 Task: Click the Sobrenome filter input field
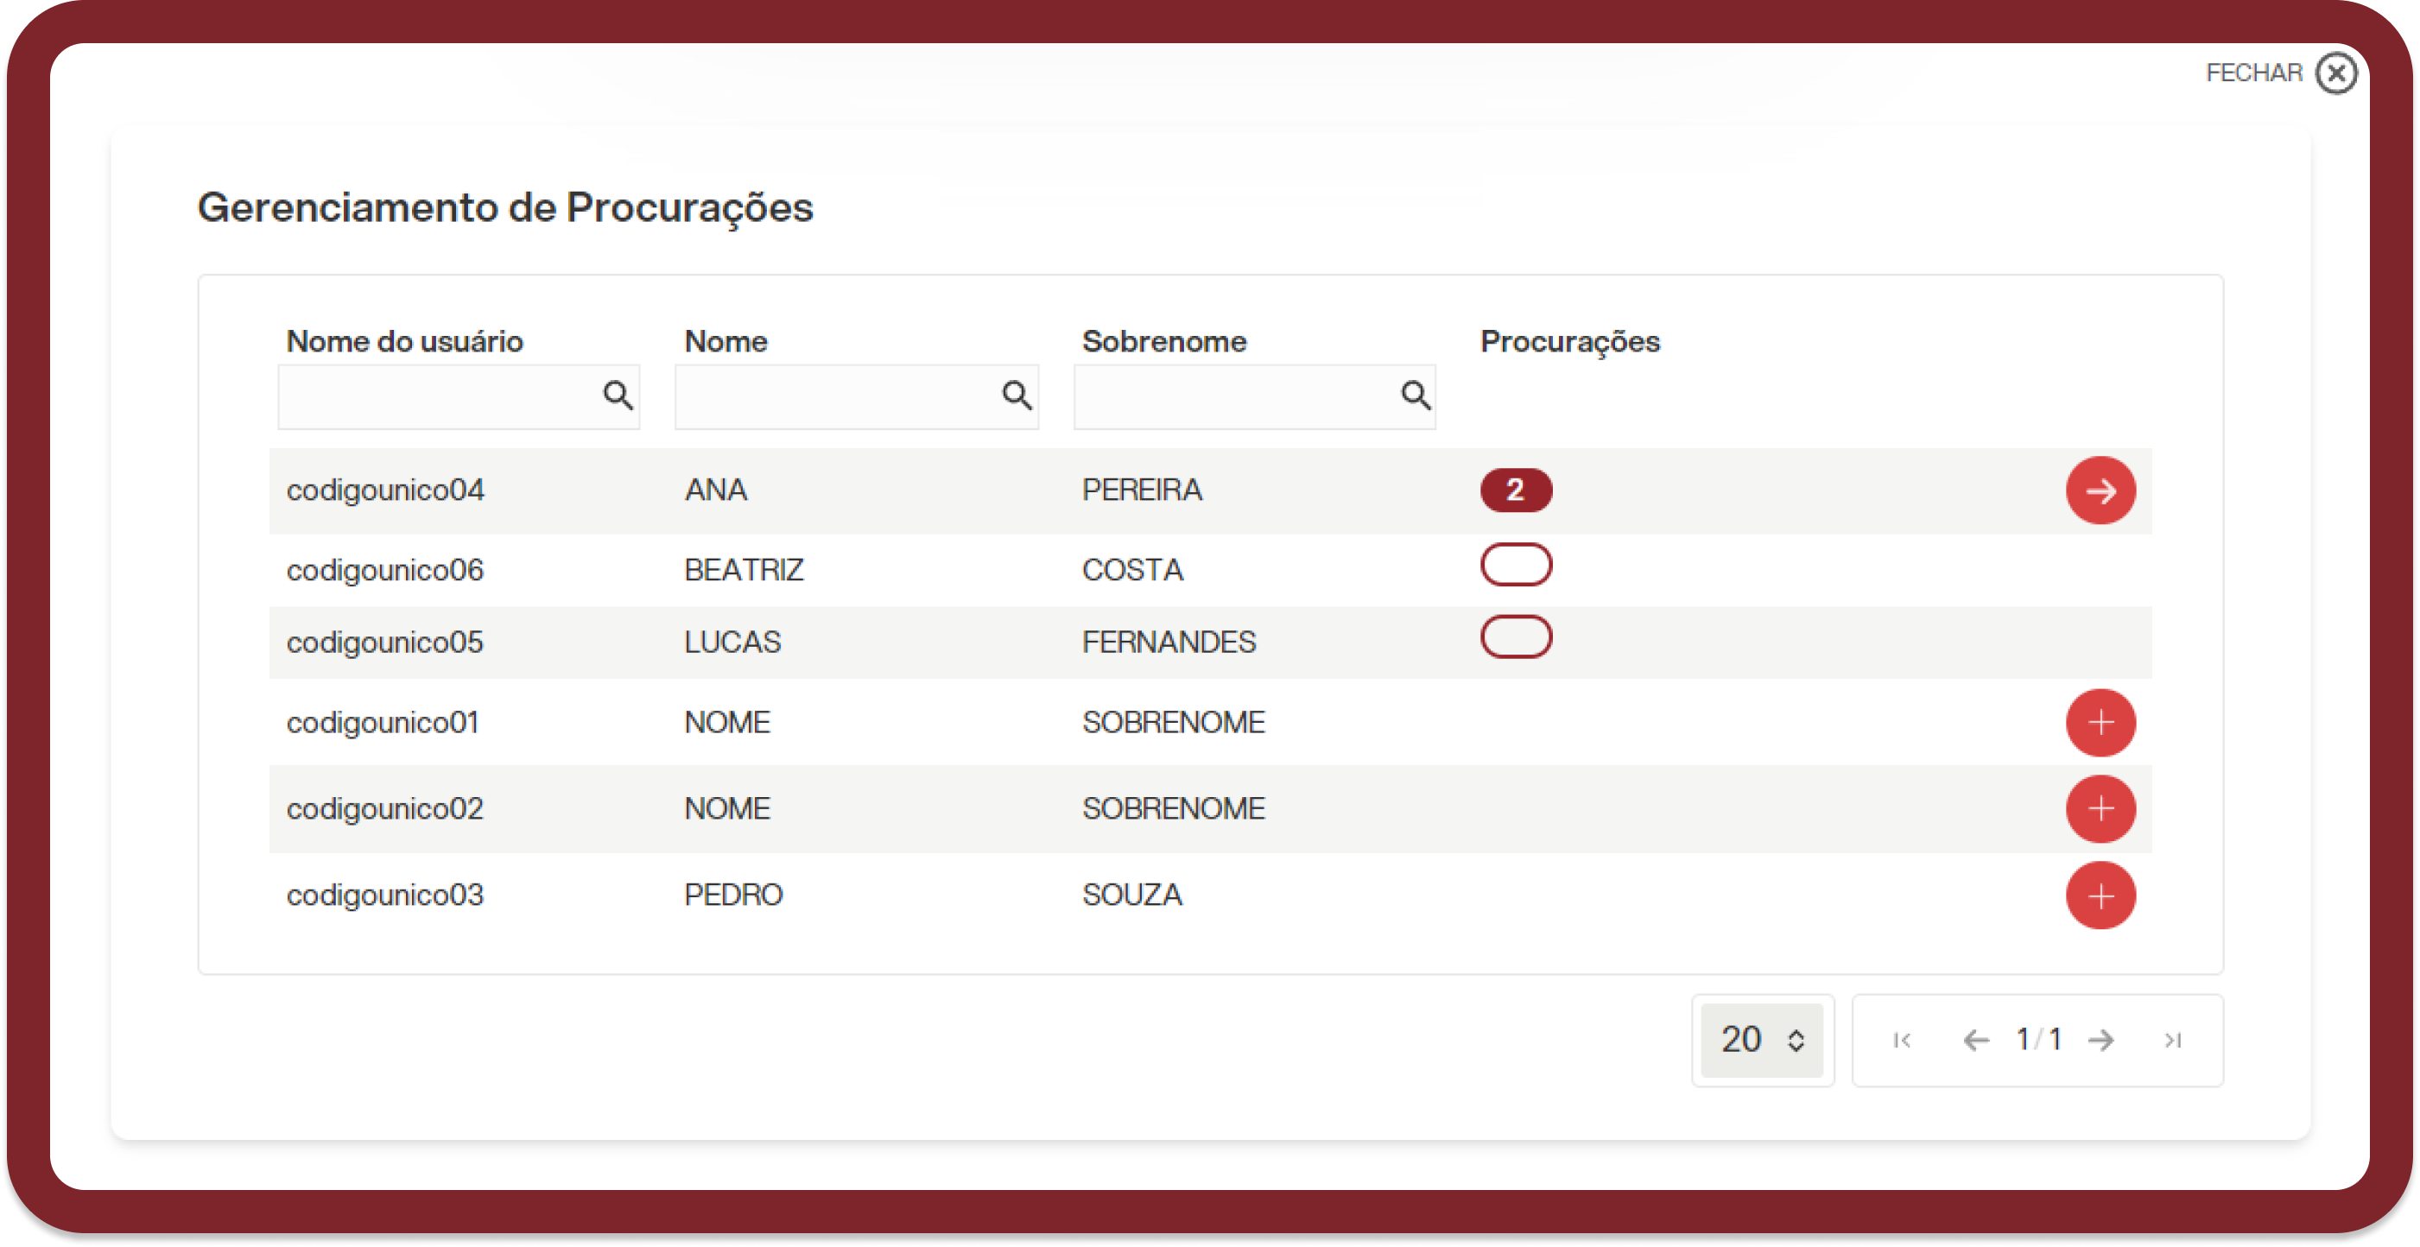tap(1254, 396)
